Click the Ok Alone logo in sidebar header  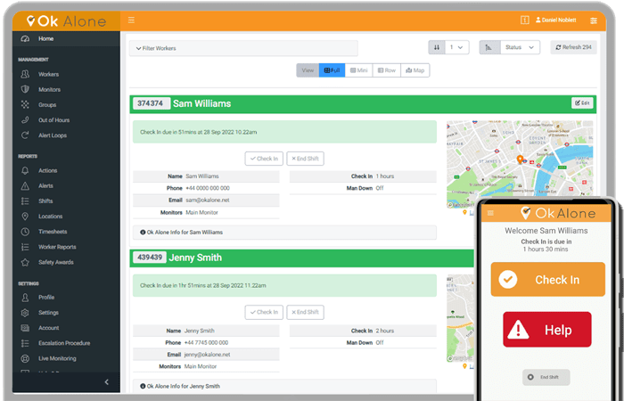67,21
